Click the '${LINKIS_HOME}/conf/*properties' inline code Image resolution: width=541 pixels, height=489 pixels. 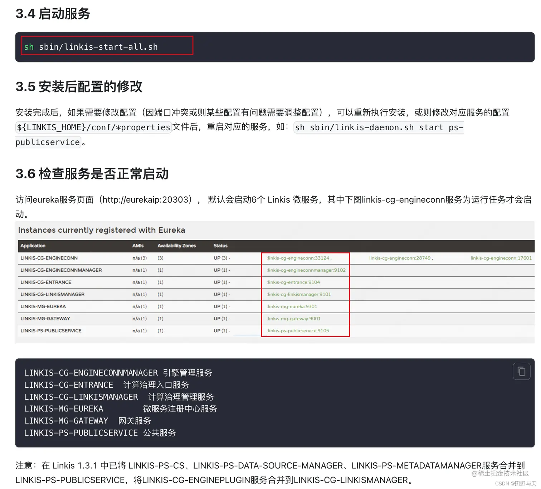(93, 127)
